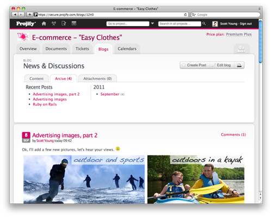
Task: Click Scott Young's avatar picture
Action: click(215, 24)
